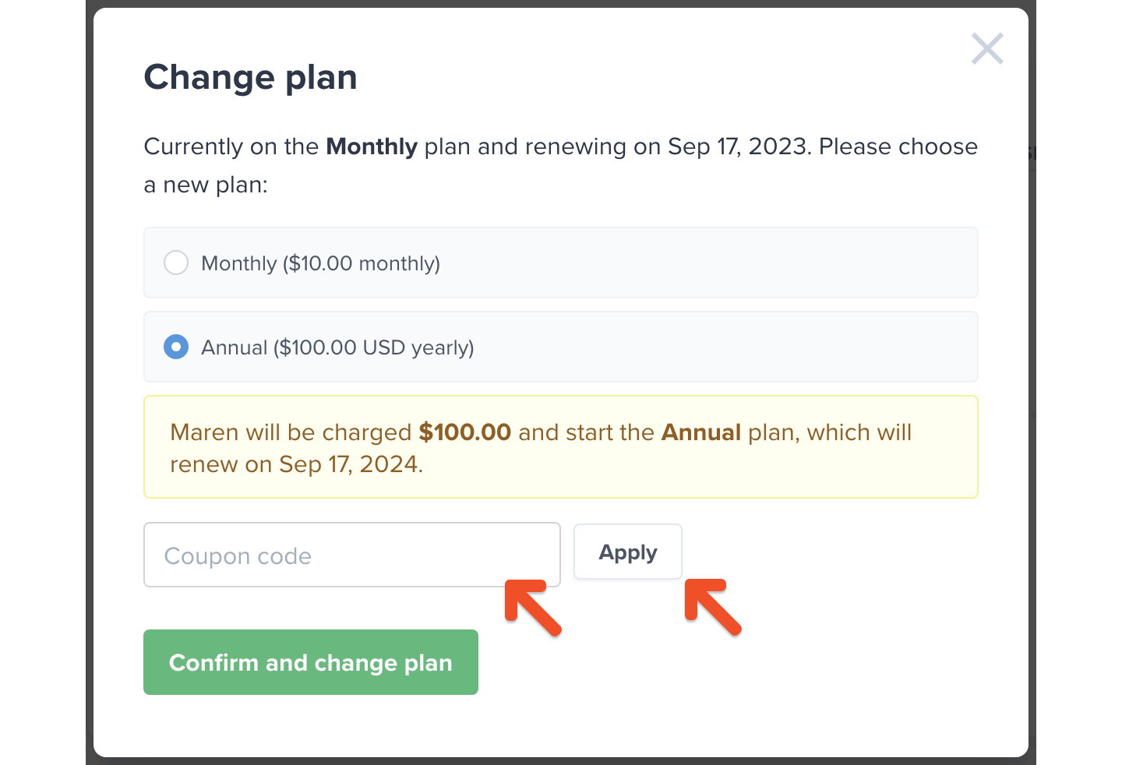The height and width of the screenshot is (765, 1122).
Task: Click the orange arrow pointing at Apply button
Action: pyautogui.click(x=712, y=606)
